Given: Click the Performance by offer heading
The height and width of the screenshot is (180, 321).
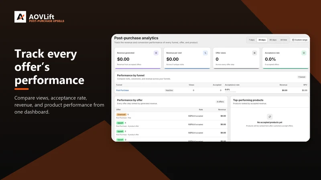Looking at the screenshot, I should point(130,100).
